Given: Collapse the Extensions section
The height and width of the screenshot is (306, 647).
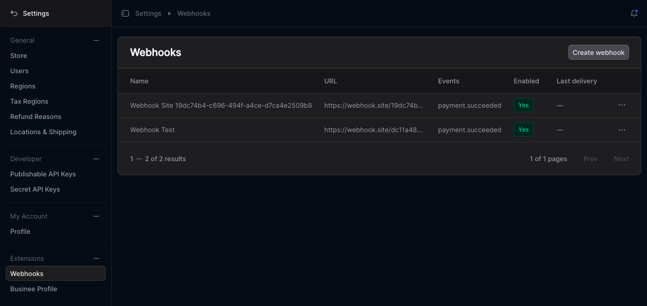Looking at the screenshot, I should [x=96, y=258].
